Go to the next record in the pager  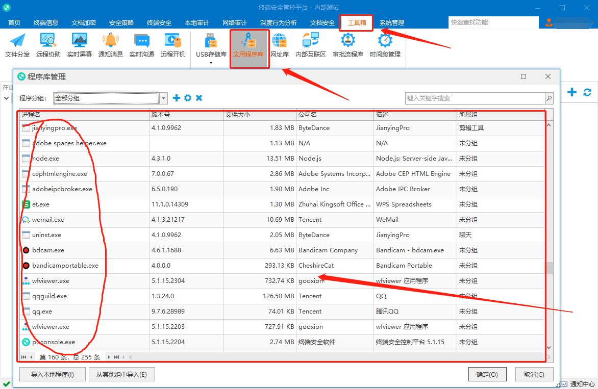click(110, 357)
